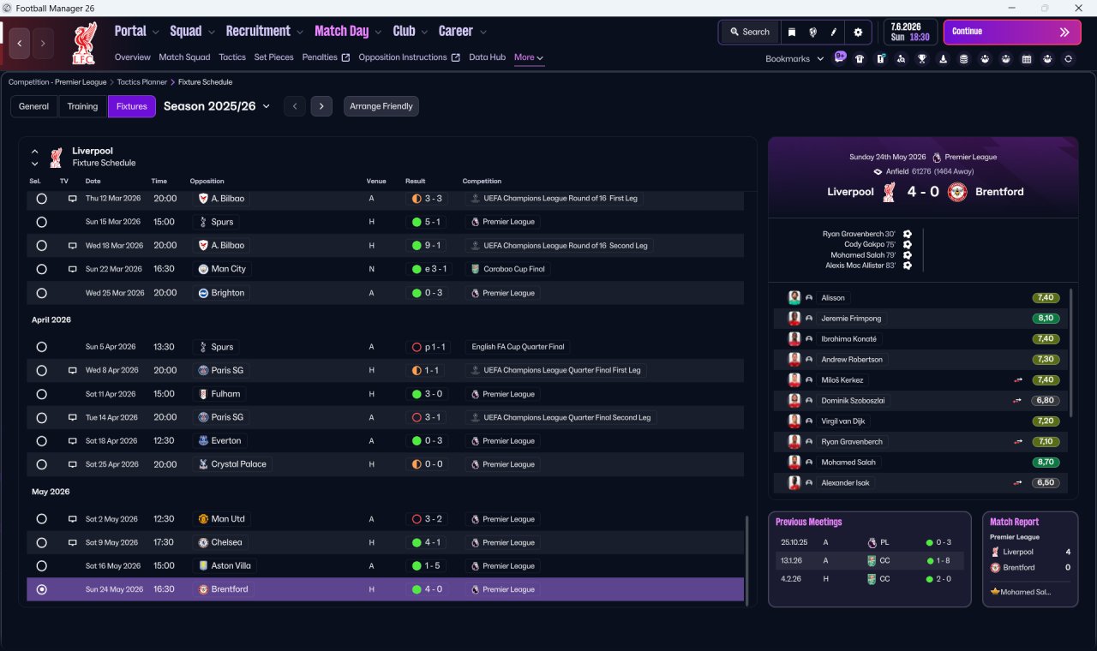
Task: Select the Chelsea fixture radio button
Action: pos(41,542)
